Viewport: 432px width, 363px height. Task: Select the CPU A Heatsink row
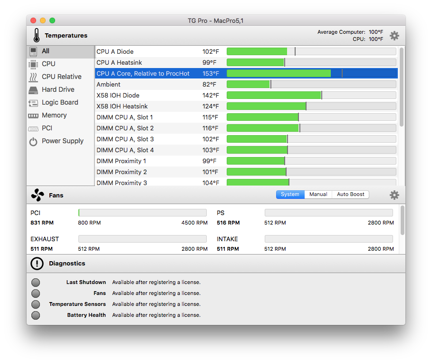pyautogui.click(x=247, y=63)
